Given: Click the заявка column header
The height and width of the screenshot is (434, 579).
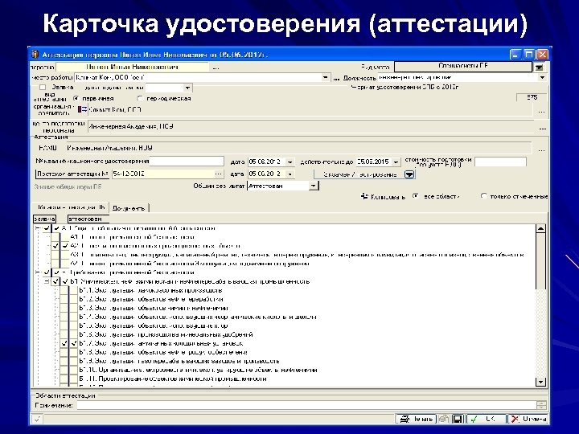Looking at the screenshot, I should [x=44, y=219].
